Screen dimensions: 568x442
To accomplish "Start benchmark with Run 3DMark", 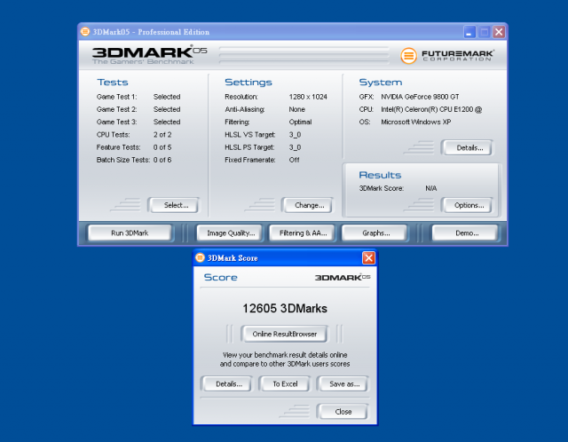I will 130,233.
